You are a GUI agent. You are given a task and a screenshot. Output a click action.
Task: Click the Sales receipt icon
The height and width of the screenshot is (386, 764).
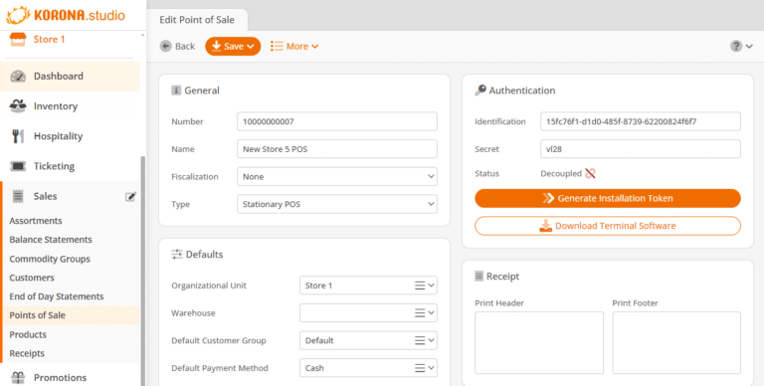click(18, 196)
